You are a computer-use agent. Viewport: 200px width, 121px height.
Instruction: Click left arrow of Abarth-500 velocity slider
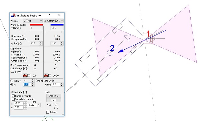coord(46,32)
